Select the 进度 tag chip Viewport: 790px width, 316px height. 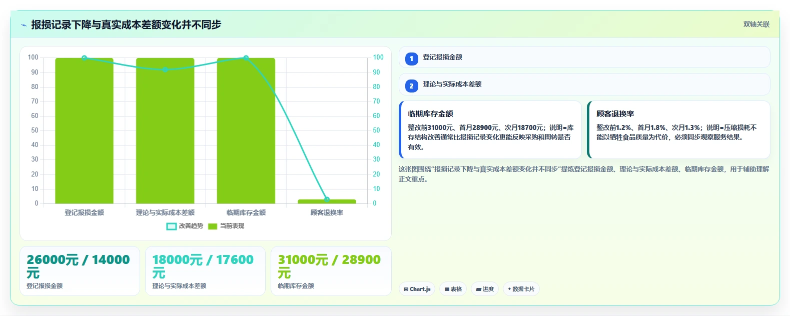click(x=485, y=289)
